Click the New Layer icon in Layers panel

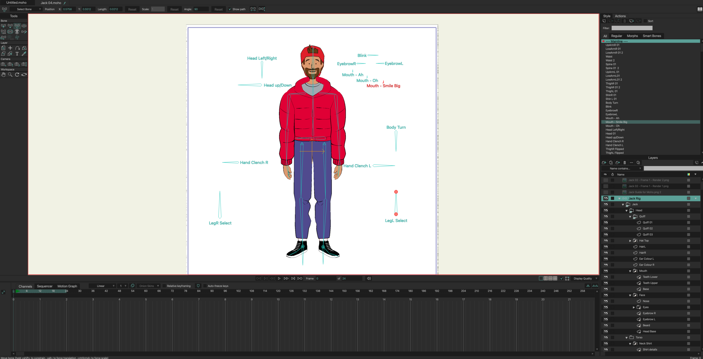[604, 163]
